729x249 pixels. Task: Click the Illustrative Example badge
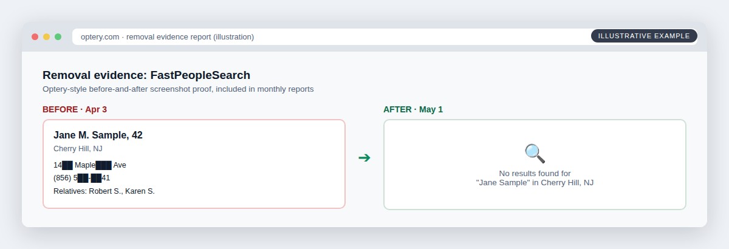[644, 36]
